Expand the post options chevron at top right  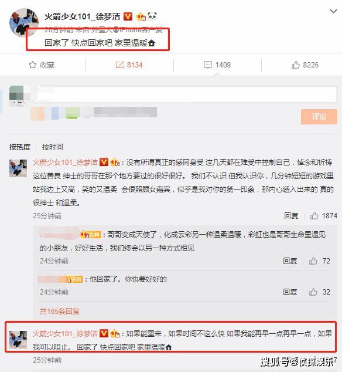pos(333,11)
